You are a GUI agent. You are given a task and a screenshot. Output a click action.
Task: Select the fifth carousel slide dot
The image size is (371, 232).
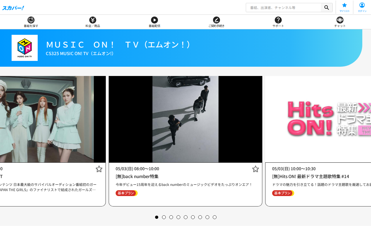186,217
